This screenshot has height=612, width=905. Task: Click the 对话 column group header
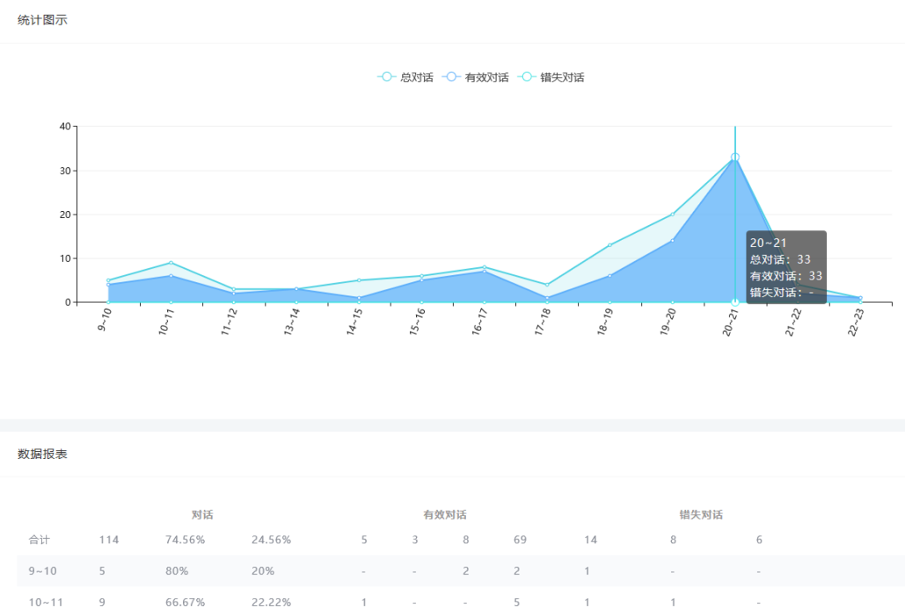pos(202,514)
